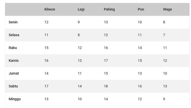Click the Pon column header
This screenshot has width=191, height=108.
[141, 9]
